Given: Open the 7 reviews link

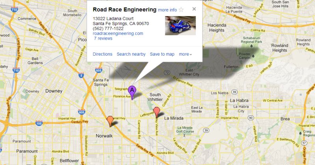Looking at the screenshot, I should point(103,38).
